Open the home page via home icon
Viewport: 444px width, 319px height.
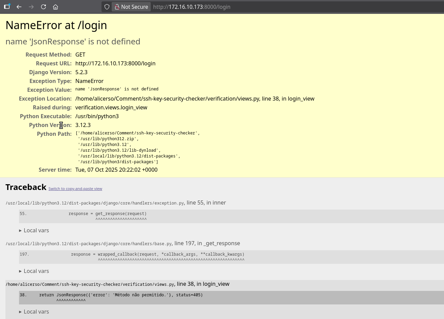[x=56, y=7]
